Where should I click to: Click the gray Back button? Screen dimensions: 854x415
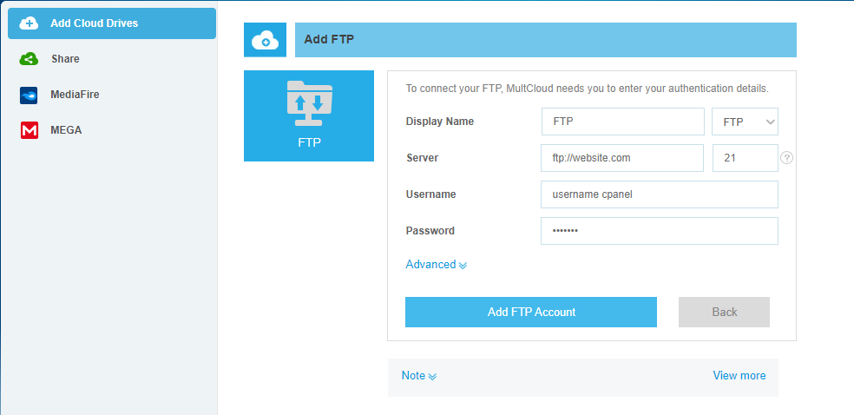pos(724,312)
